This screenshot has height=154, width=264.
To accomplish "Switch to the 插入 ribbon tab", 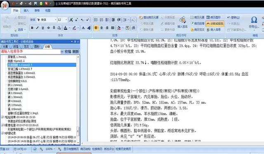I will (26, 10).
